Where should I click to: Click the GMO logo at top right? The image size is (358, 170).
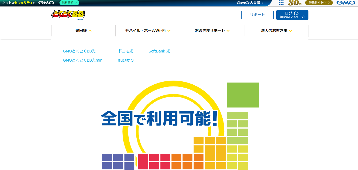[x=345, y=3]
